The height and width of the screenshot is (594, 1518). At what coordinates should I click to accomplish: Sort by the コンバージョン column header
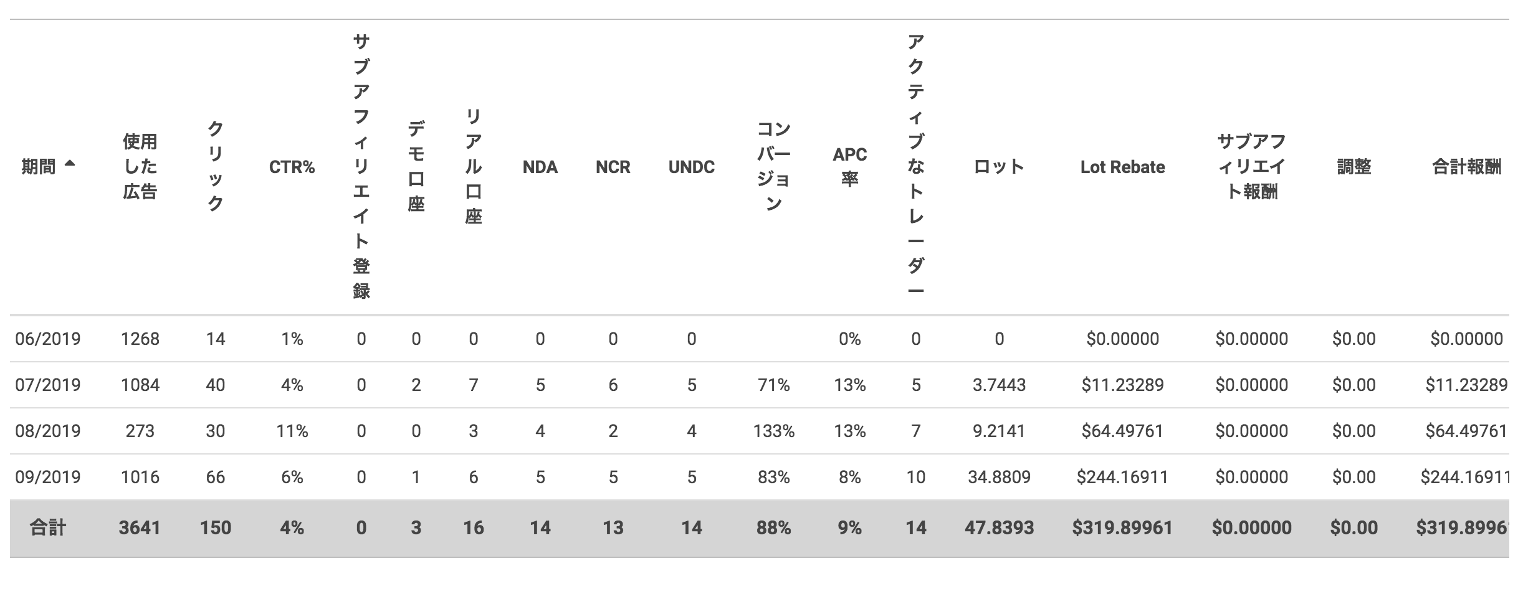(773, 166)
